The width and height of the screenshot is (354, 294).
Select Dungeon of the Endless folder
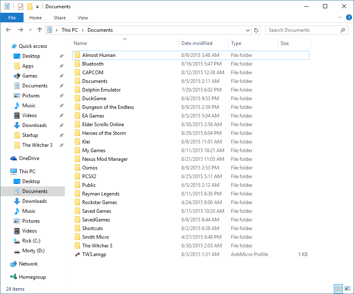click(191, 107)
